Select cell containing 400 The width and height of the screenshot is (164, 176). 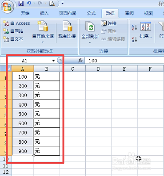pos(23,104)
